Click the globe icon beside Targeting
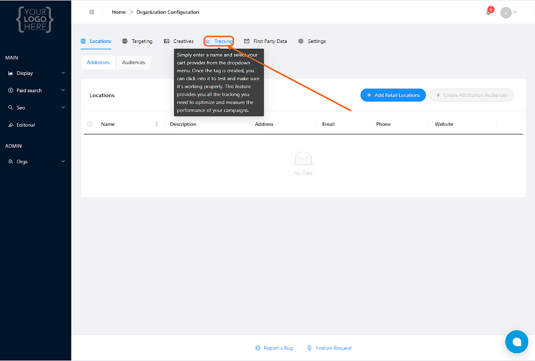The width and height of the screenshot is (535, 361). 125,41
